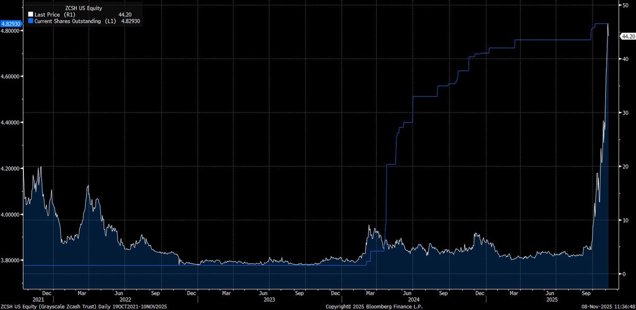
Task: Click the Sep 2022 month label
Action: click(155, 292)
